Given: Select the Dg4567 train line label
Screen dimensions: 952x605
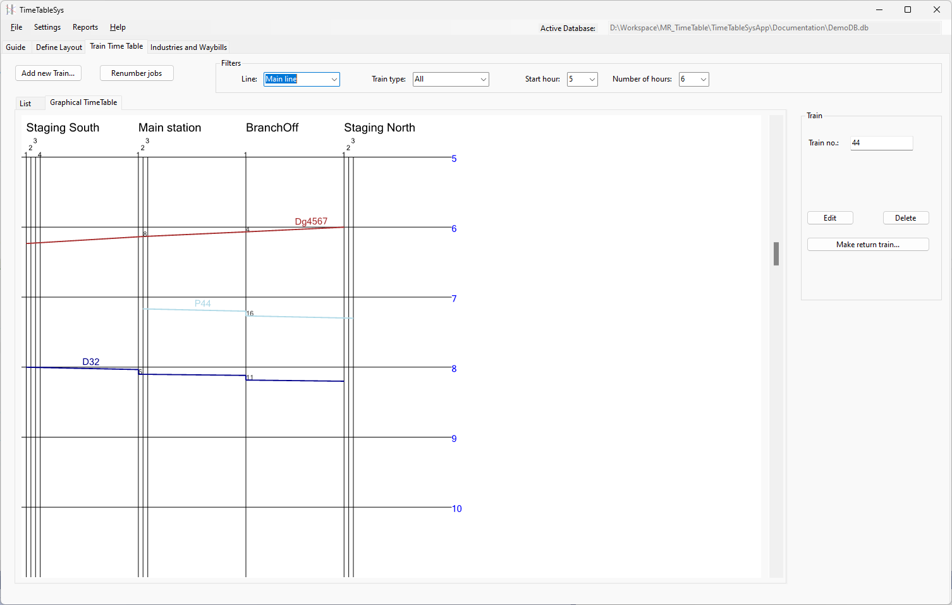Looking at the screenshot, I should pos(311,221).
